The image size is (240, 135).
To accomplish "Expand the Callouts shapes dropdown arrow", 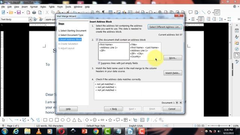I will 122,120.
